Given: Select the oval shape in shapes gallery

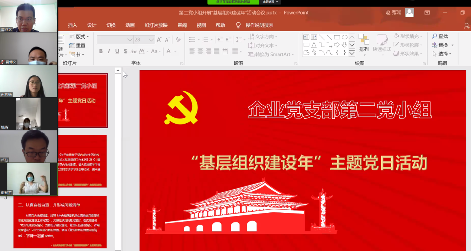Looking at the screenshot, I should pos(344,37).
